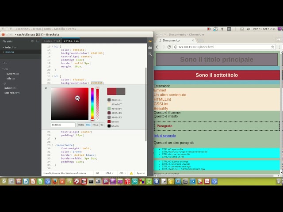Open the CSS language mode dropdown
The height and width of the screenshot is (212, 283).
[122, 173]
